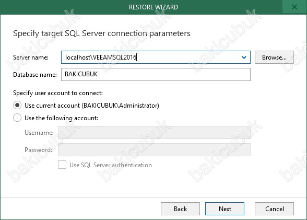The width and height of the screenshot is (307, 220).
Task: Focus the Database name field containing BAKICUBUK
Action: [x=156, y=74]
